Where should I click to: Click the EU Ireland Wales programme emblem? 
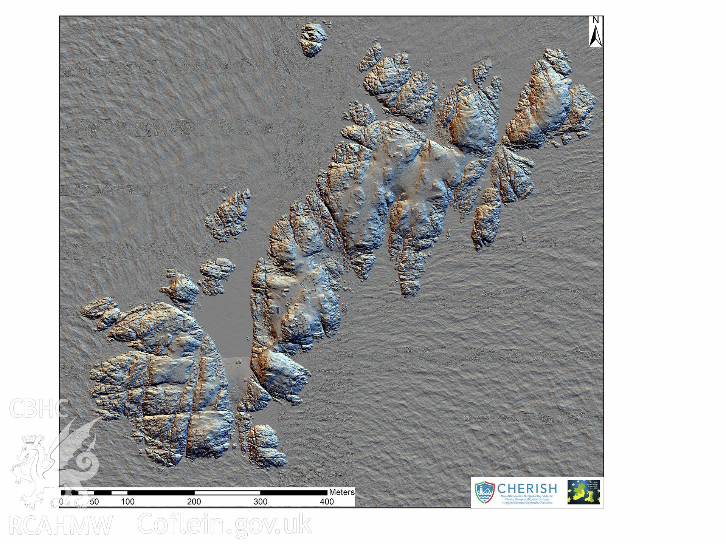tap(583, 492)
